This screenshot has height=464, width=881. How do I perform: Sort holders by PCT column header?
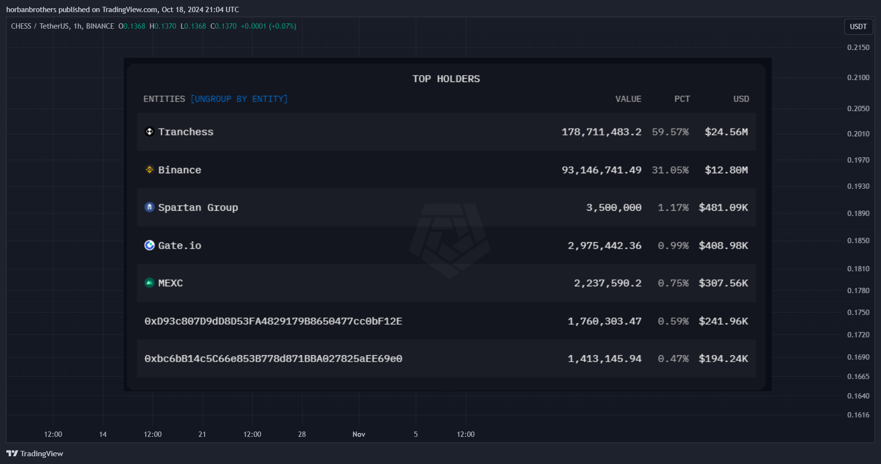(x=682, y=99)
